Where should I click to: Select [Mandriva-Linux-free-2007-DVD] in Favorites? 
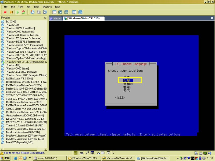[x=23, y=132]
